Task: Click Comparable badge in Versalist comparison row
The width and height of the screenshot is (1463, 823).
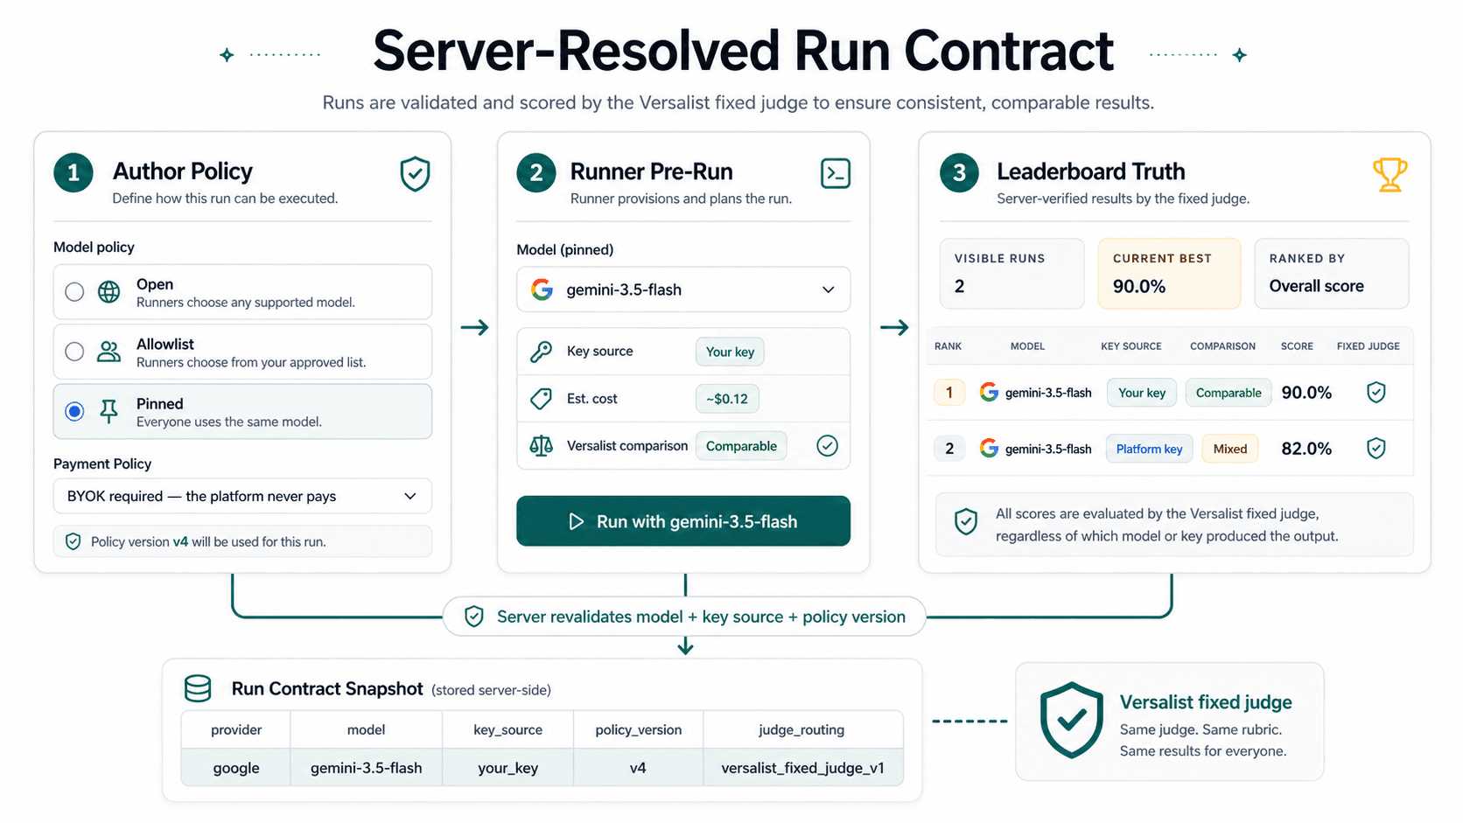Action: [741, 446]
